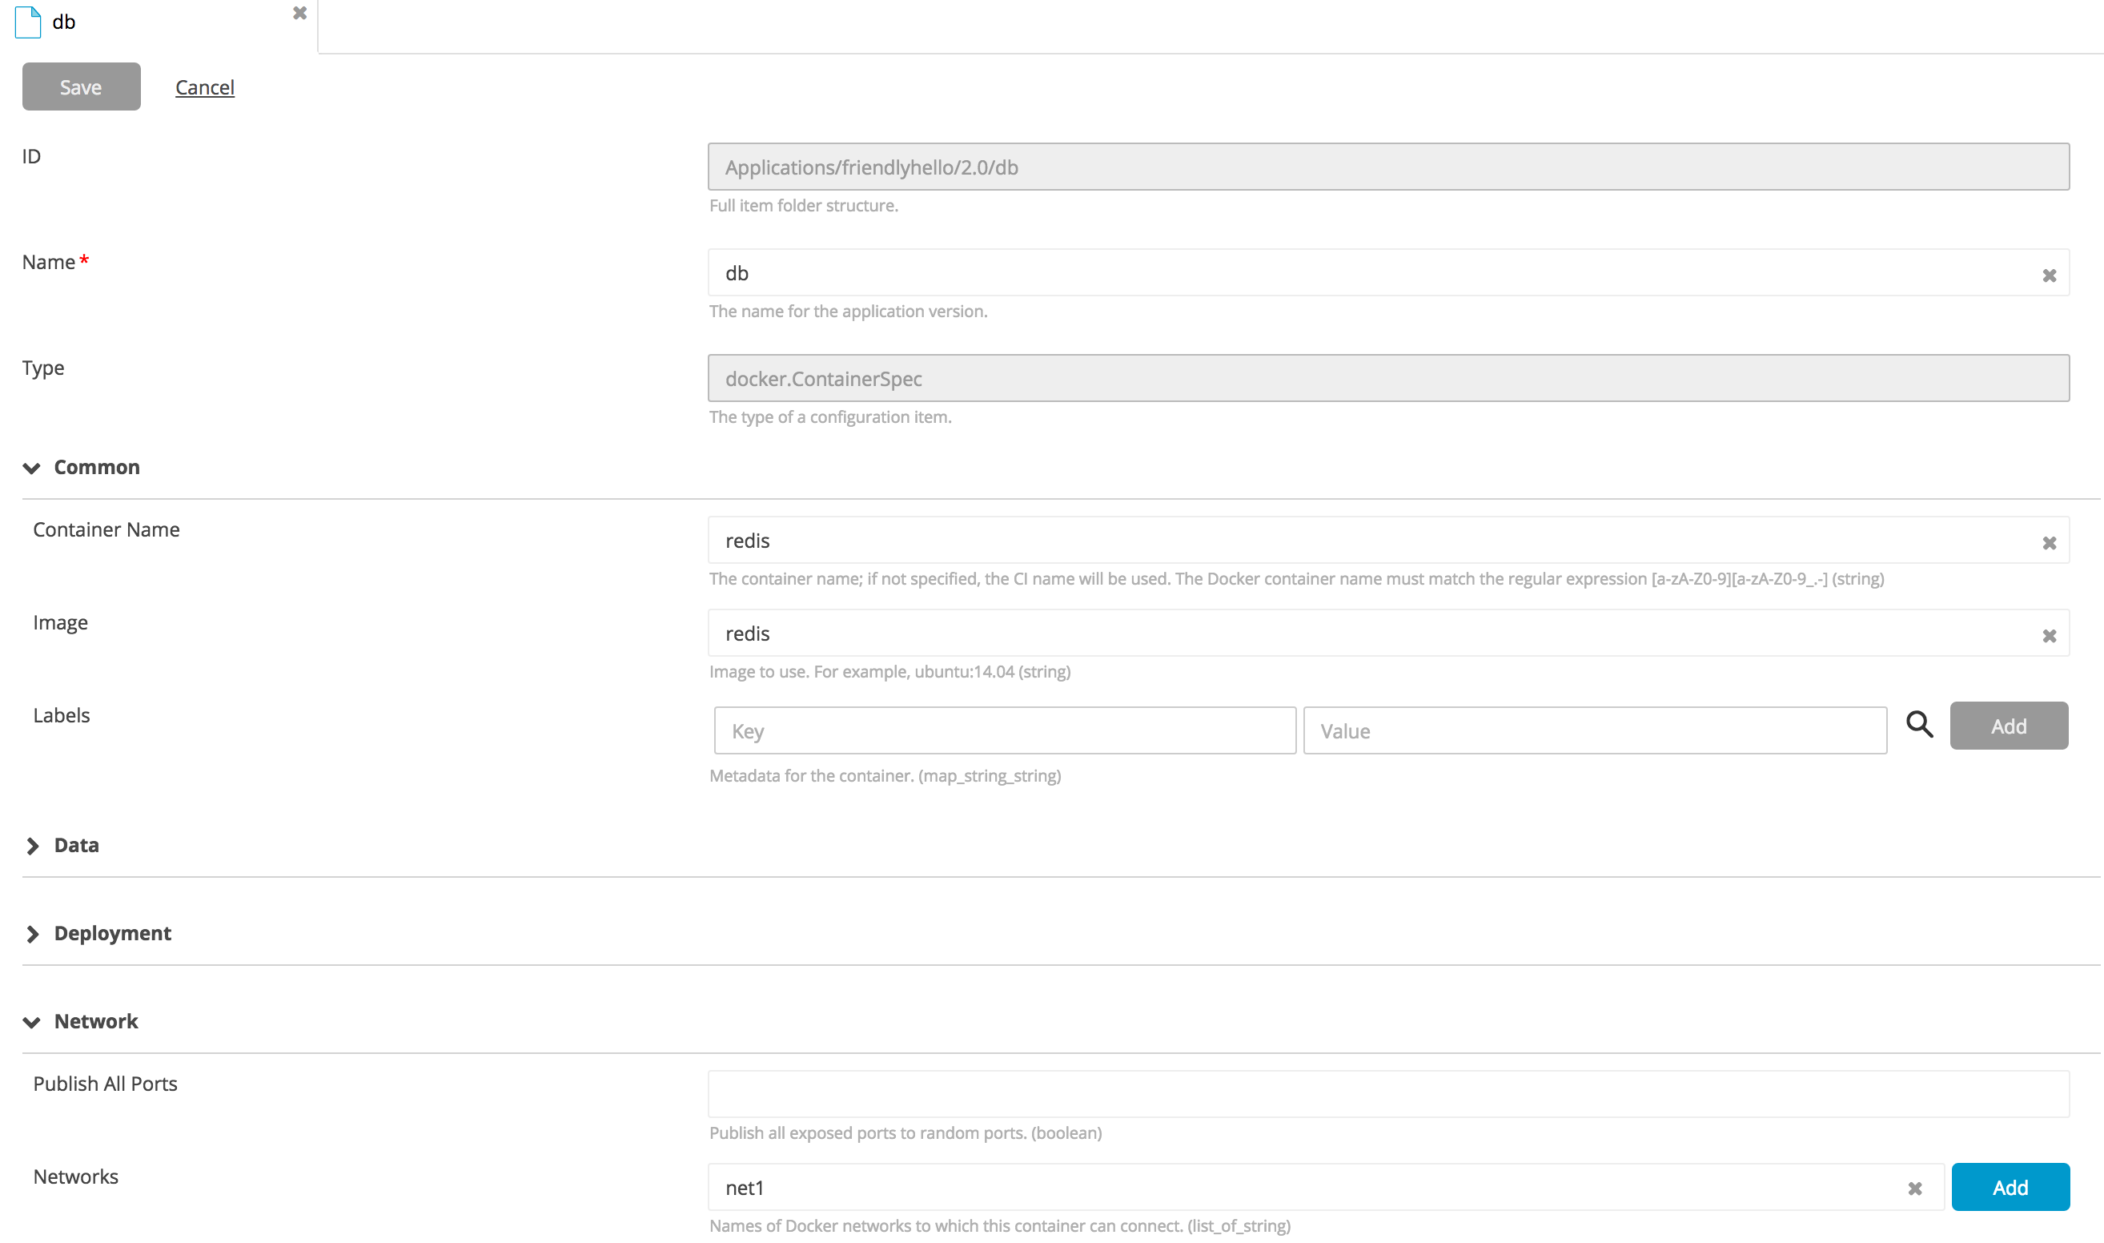Image resolution: width=2104 pixels, height=1243 pixels.
Task: Clear the Name field with its X icon
Action: [x=2049, y=276]
